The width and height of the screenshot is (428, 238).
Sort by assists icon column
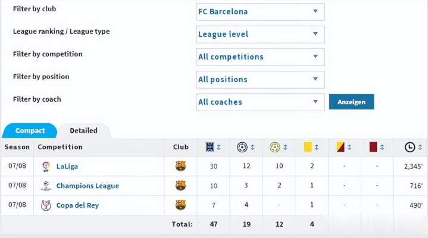274,147
